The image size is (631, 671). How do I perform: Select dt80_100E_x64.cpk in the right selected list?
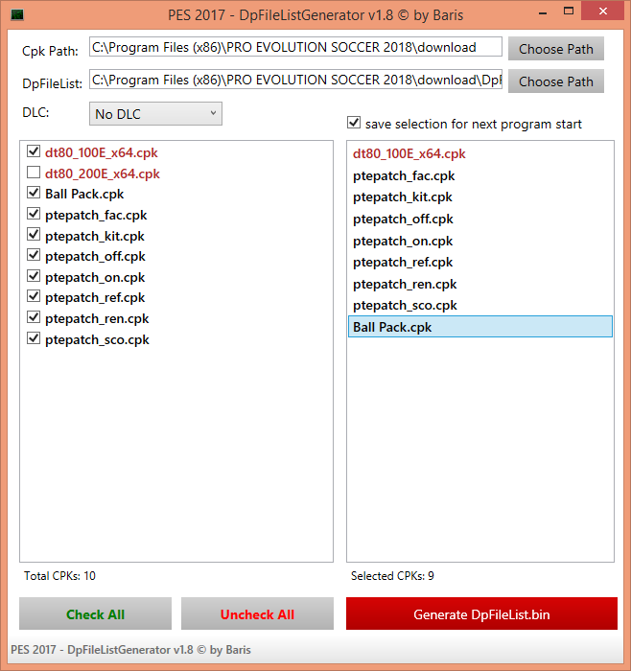(x=480, y=153)
